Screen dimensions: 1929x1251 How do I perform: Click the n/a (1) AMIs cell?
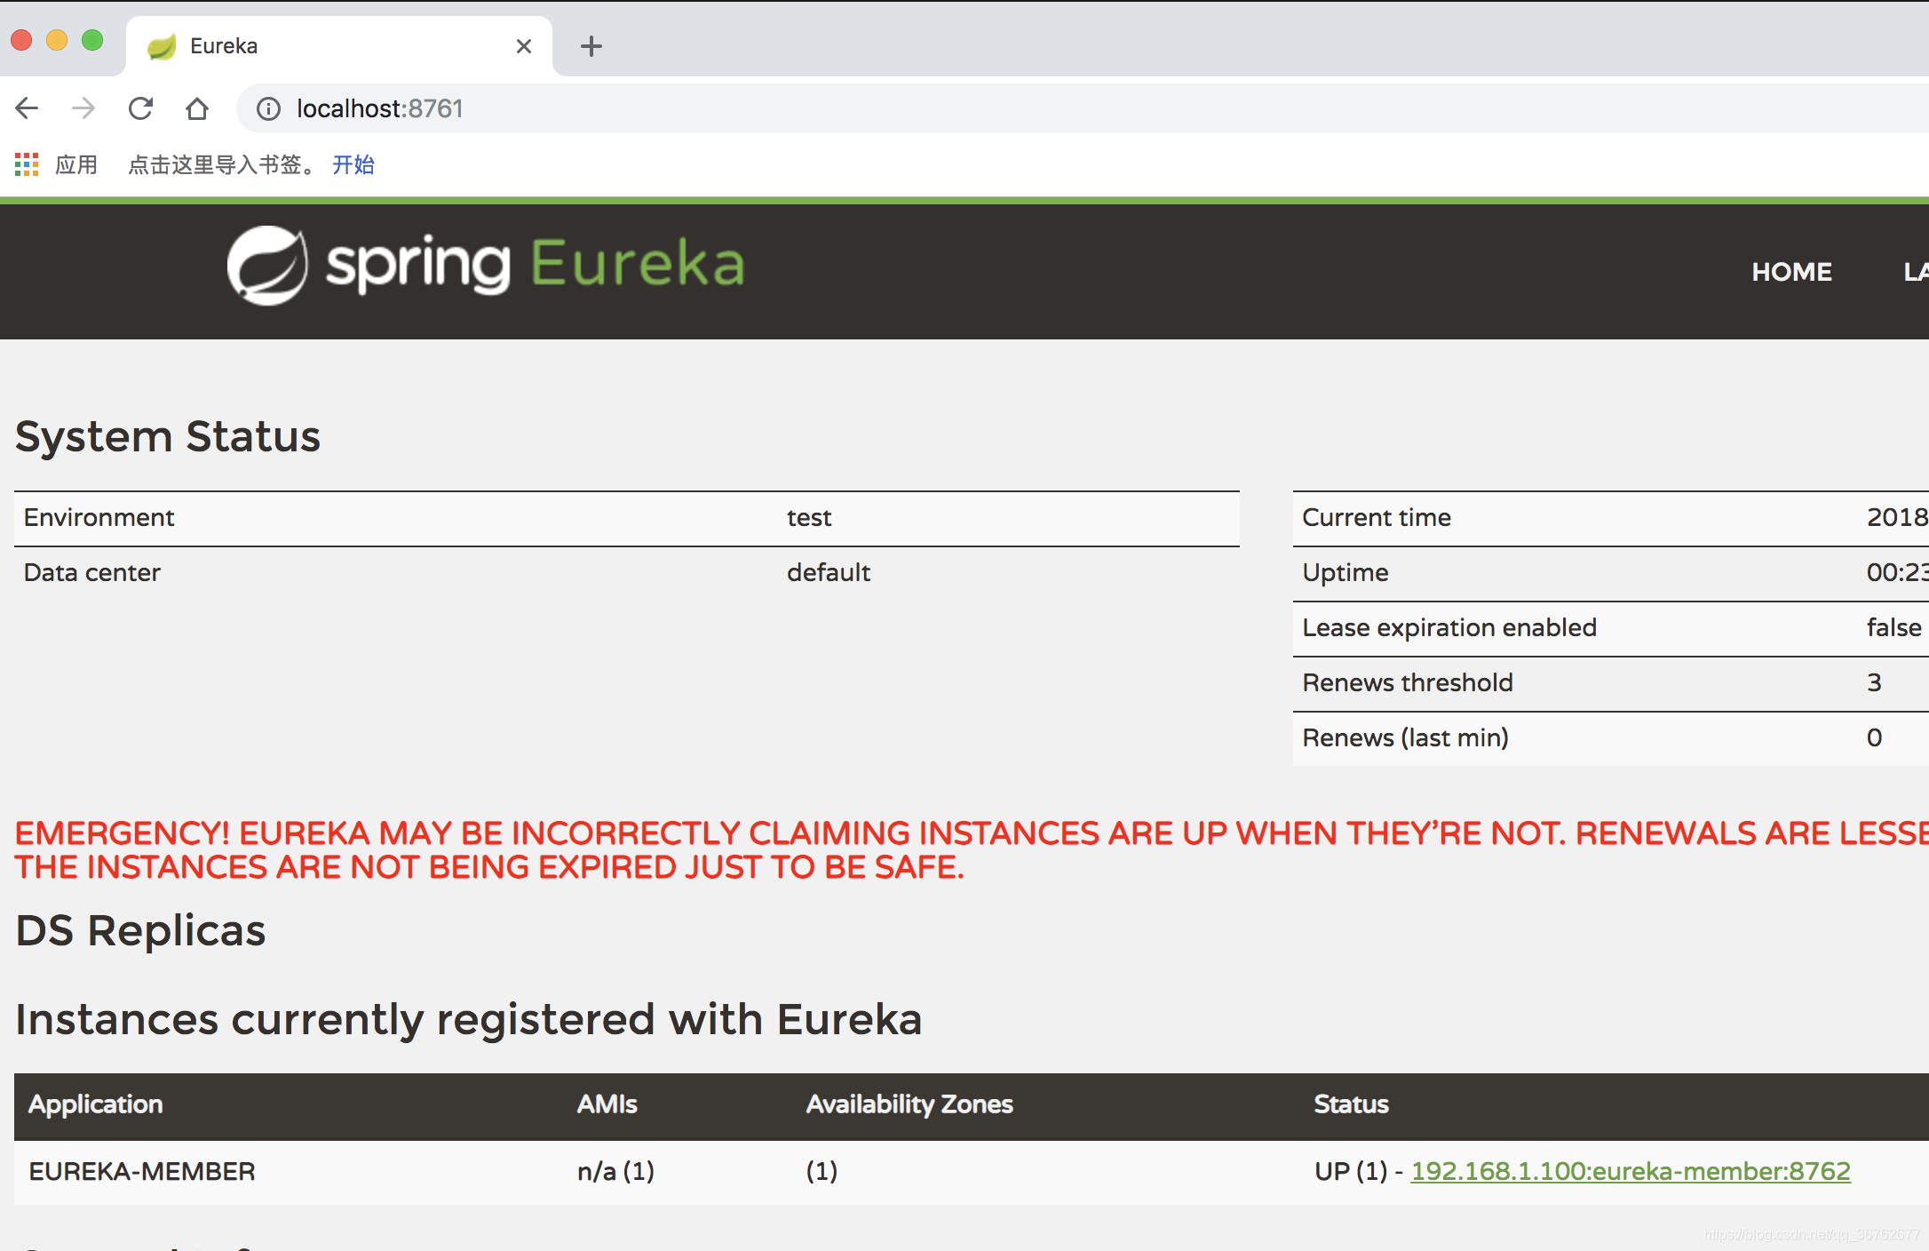pos(615,1171)
